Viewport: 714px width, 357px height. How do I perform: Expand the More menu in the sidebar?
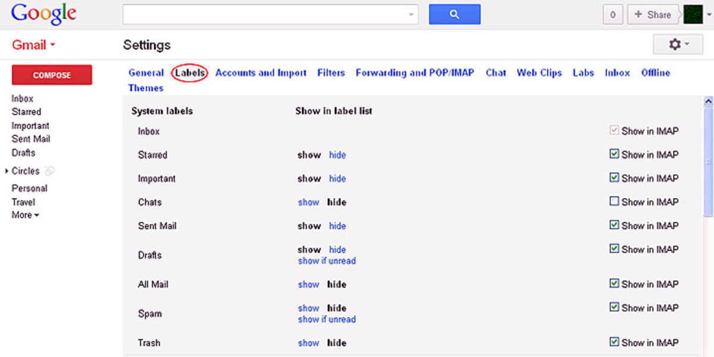tap(24, 215)
